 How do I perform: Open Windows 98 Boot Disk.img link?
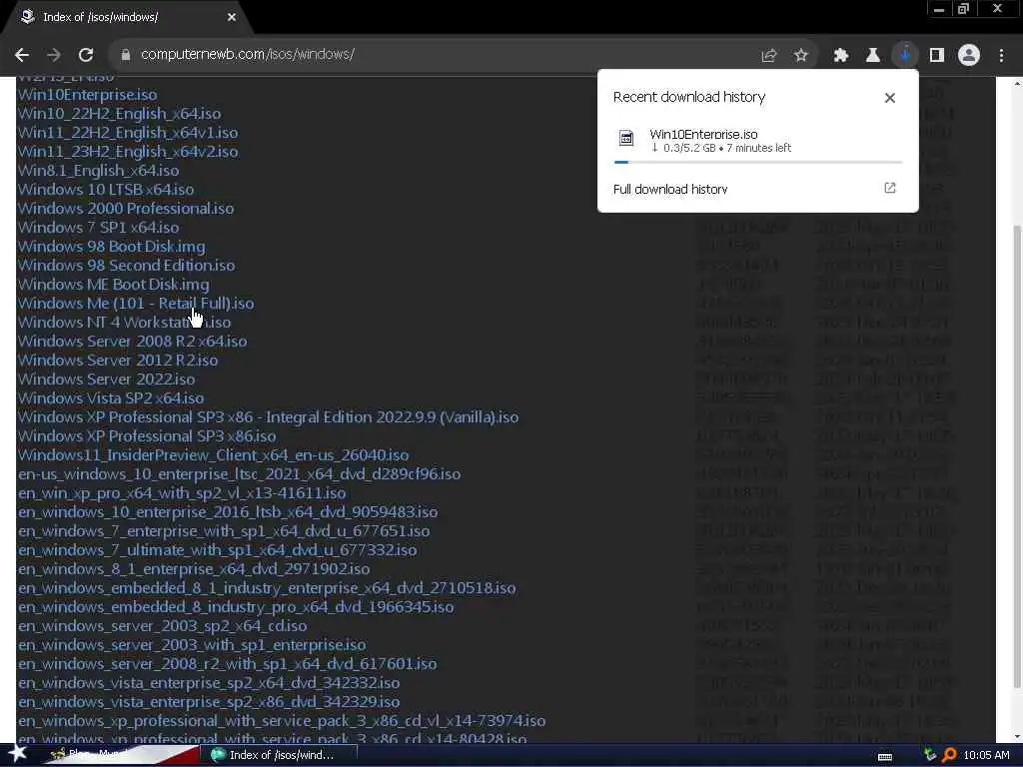(112, 246)
